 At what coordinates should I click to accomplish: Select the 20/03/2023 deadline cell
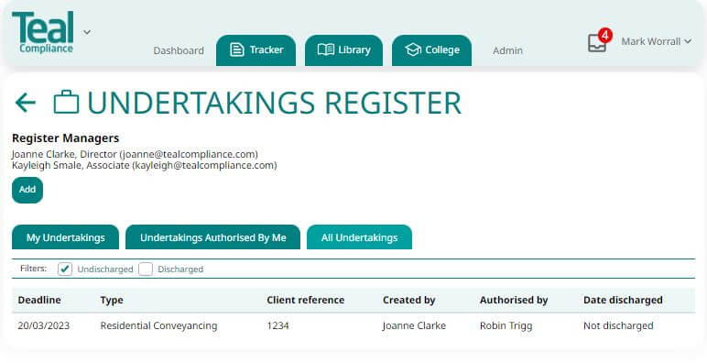tap(44, 325)
